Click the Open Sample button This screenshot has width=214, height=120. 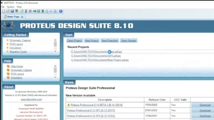click(x=128, y=41)
